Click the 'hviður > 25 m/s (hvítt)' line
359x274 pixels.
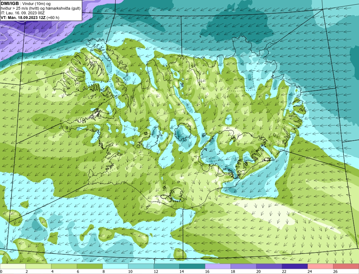(20, 9)
